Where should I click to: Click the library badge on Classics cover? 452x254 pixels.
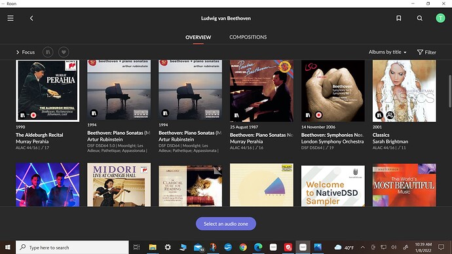379,115
